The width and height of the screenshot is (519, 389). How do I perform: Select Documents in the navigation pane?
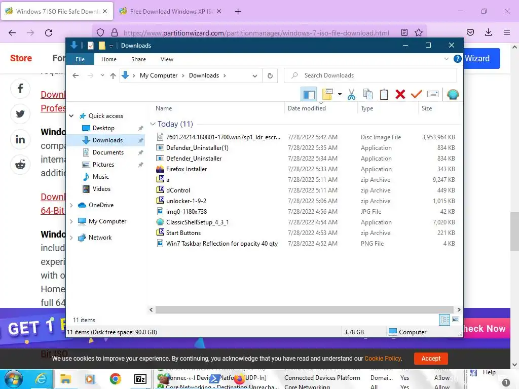point(108,152)
